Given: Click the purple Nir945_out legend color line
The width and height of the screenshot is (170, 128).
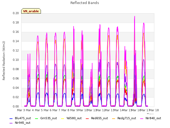Looking at the screenshot, I should (x=11, y=123).
